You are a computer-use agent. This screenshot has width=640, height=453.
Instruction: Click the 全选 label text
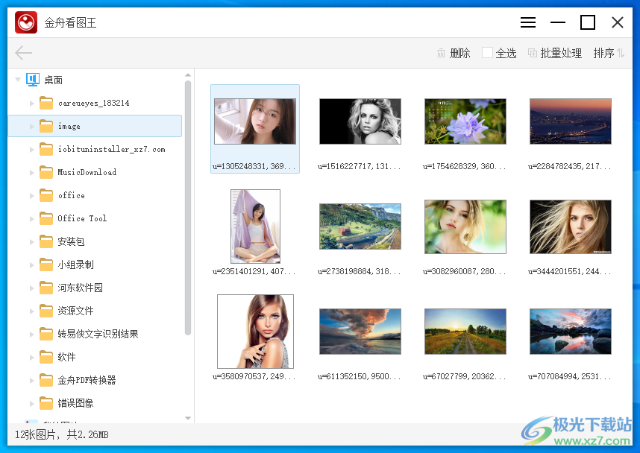(506, 53)
